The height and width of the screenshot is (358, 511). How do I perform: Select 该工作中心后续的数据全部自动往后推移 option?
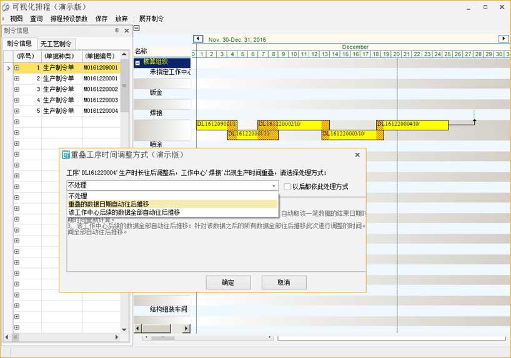(172, 212)
